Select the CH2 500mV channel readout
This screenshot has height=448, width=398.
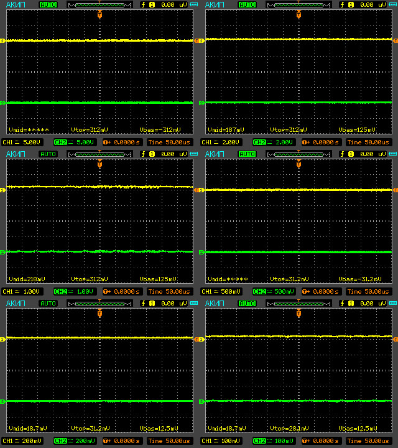274,291
